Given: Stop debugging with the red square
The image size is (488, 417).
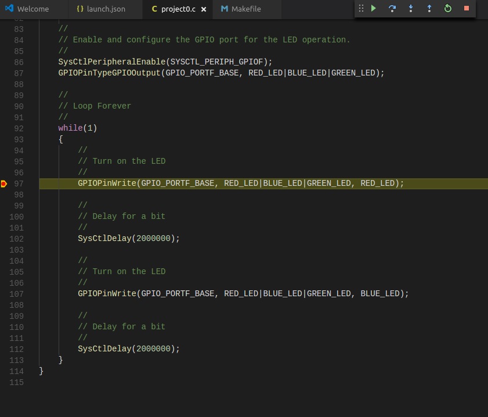Looking at the screenshot, I should pyautogui.click(x=466, y=8).
